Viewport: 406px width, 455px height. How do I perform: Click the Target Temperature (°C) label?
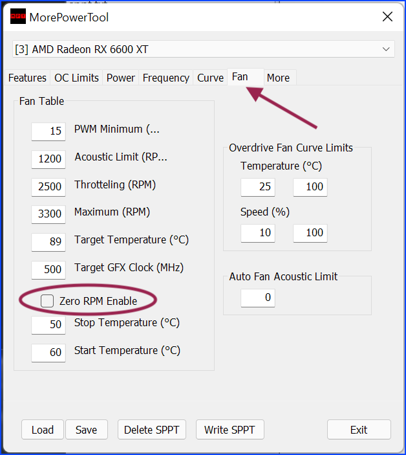(x=132, y=240)
